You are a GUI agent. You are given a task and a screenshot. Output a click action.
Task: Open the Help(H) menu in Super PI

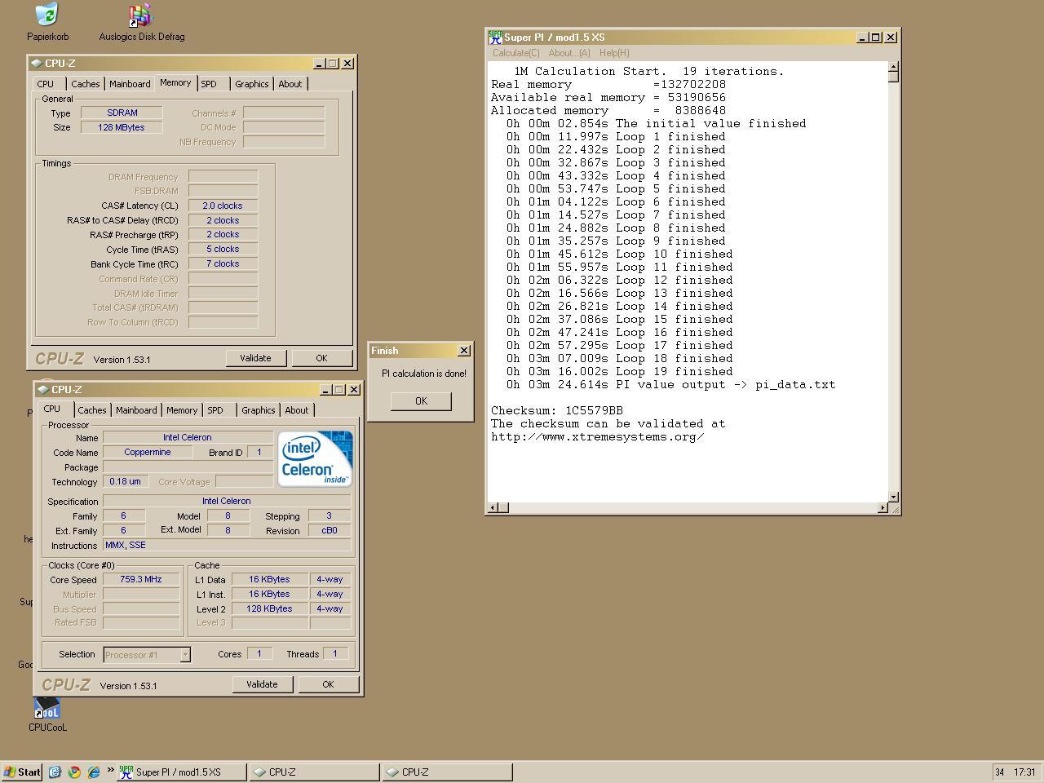point(614,53)
